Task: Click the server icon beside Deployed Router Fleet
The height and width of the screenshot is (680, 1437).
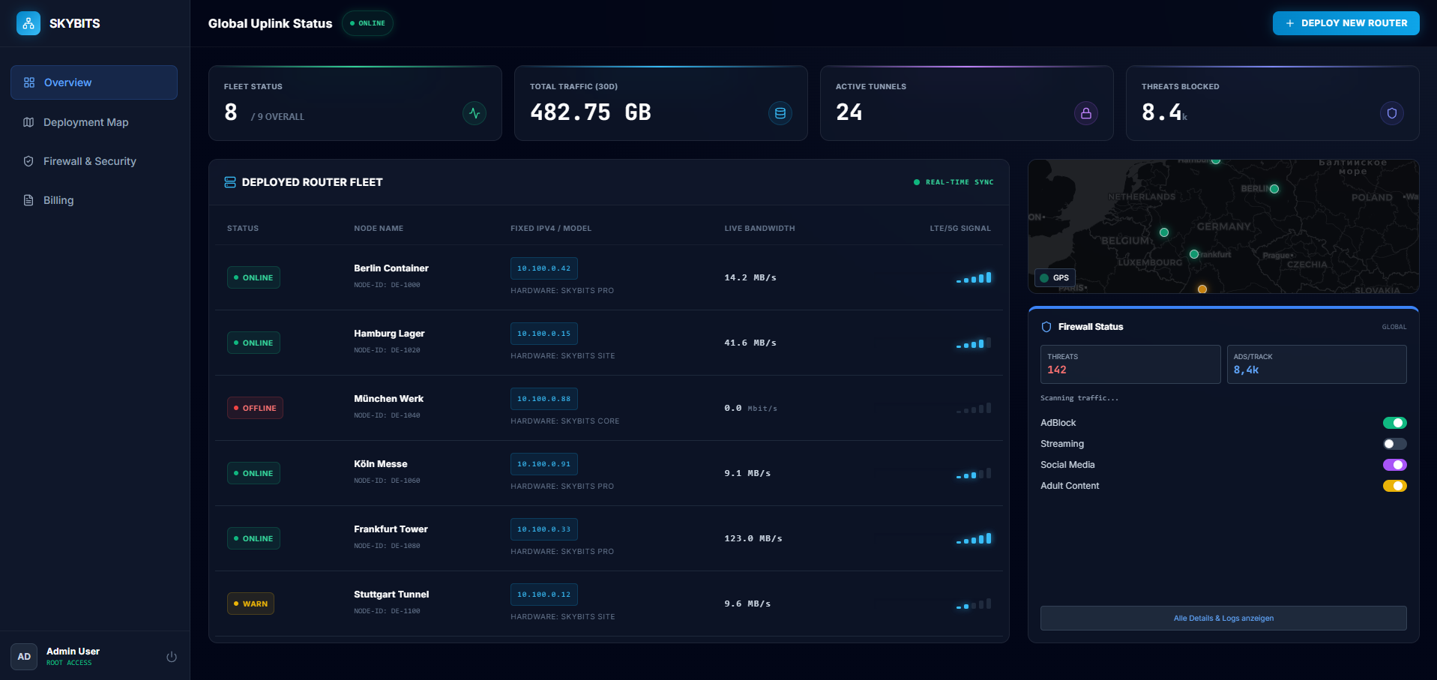Action: click(x=229, y=181)
